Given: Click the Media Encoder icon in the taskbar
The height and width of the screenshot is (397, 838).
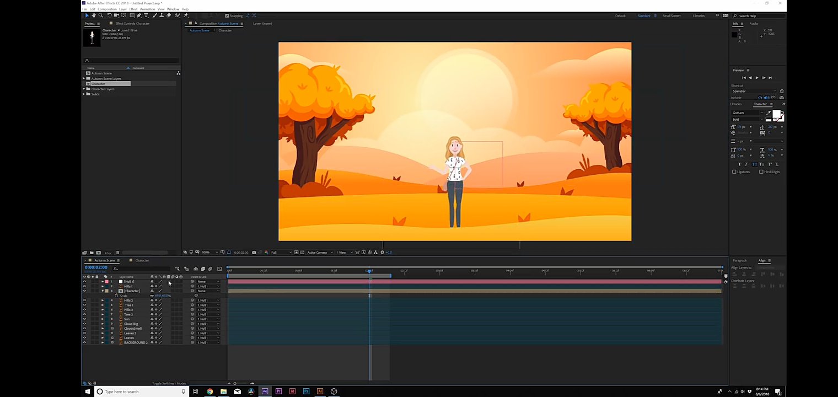Looking at the screenshot, I should 334,391.
